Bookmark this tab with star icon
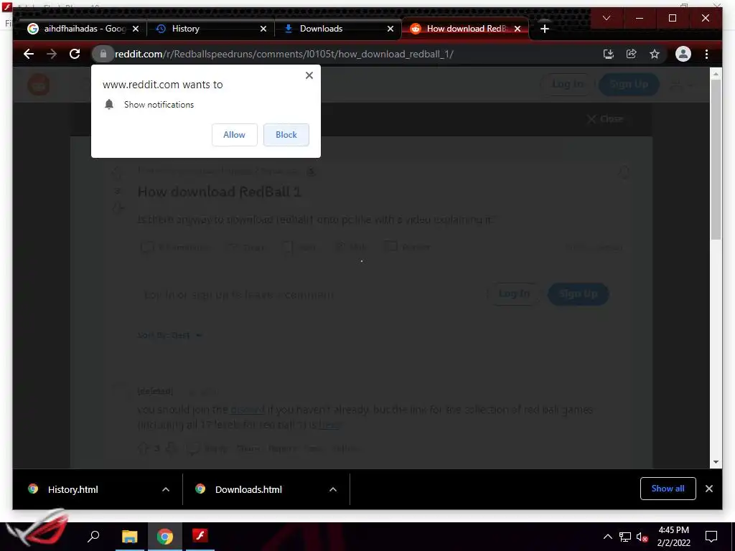Viewport: 735px width, 551px height. click(x=655, y=54)
